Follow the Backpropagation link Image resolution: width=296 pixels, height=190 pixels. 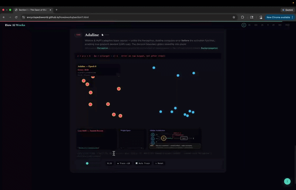tap(209, 48)
